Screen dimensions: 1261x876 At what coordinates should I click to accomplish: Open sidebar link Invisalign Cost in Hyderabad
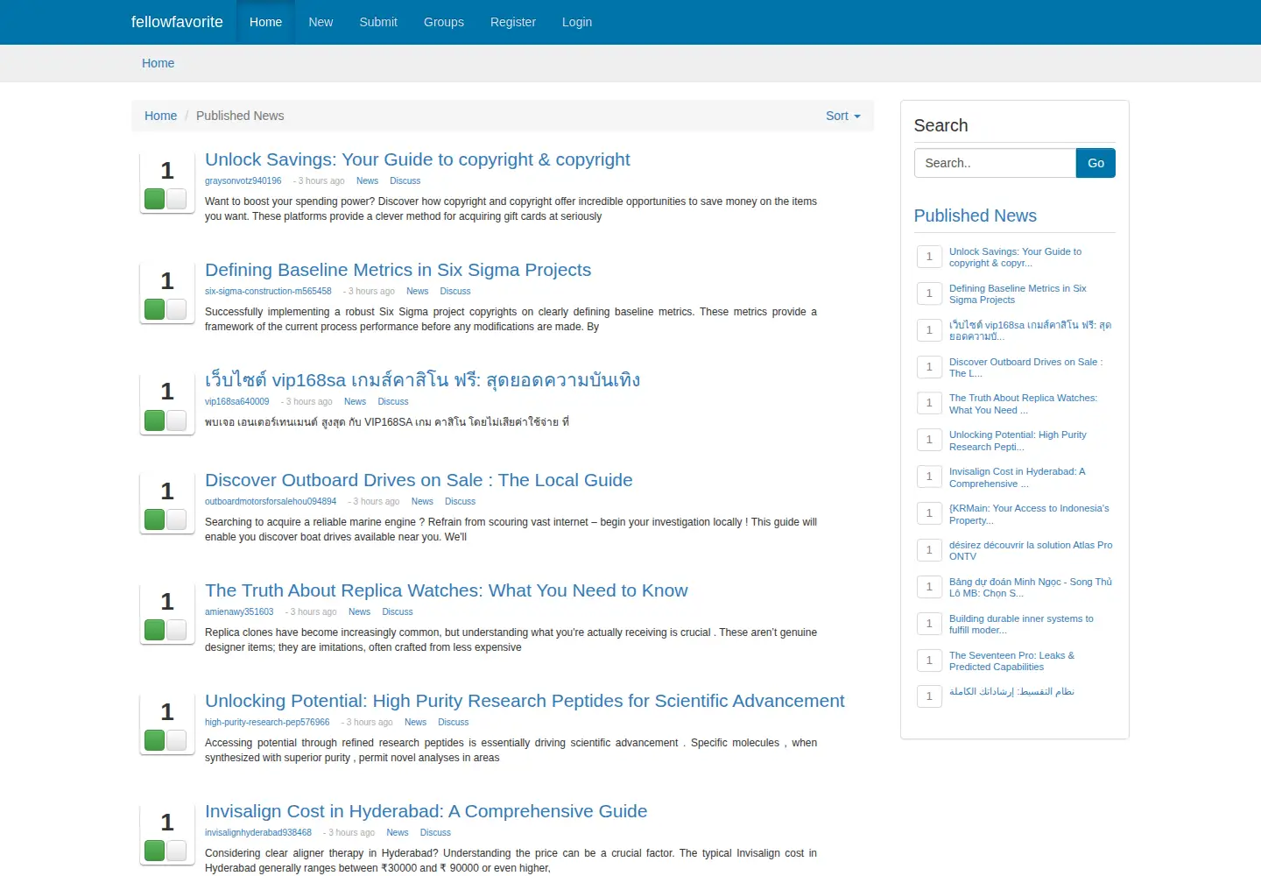[1017, 477]
